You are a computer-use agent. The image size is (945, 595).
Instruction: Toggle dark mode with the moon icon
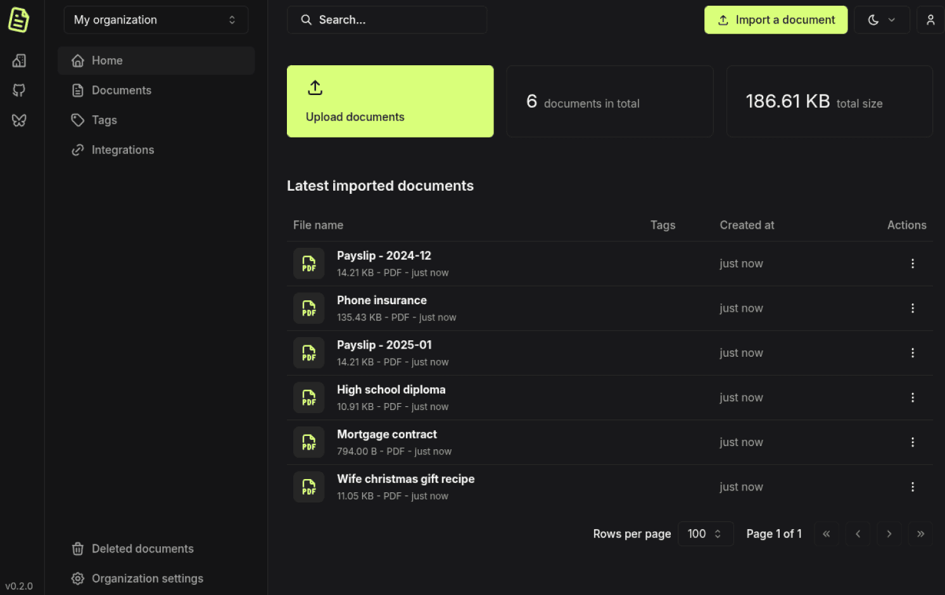873,20
